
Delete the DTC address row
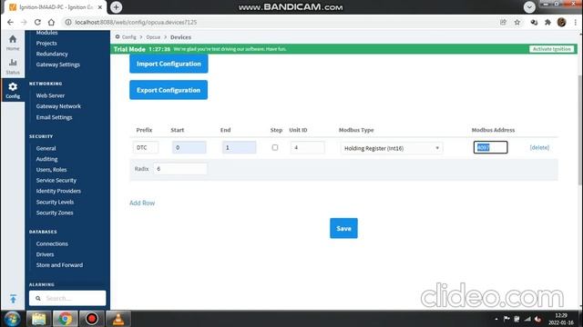point(539,147)
